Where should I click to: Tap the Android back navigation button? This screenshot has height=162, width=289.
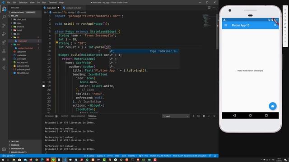point(234,115)
